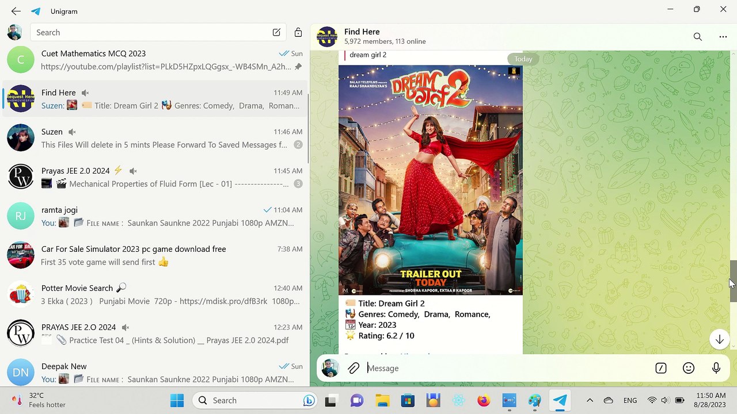The width and height of the screenshot is (737, 414).
Task: Open Microsoft Store from the taskbar
Action: (x=408, y=400)
